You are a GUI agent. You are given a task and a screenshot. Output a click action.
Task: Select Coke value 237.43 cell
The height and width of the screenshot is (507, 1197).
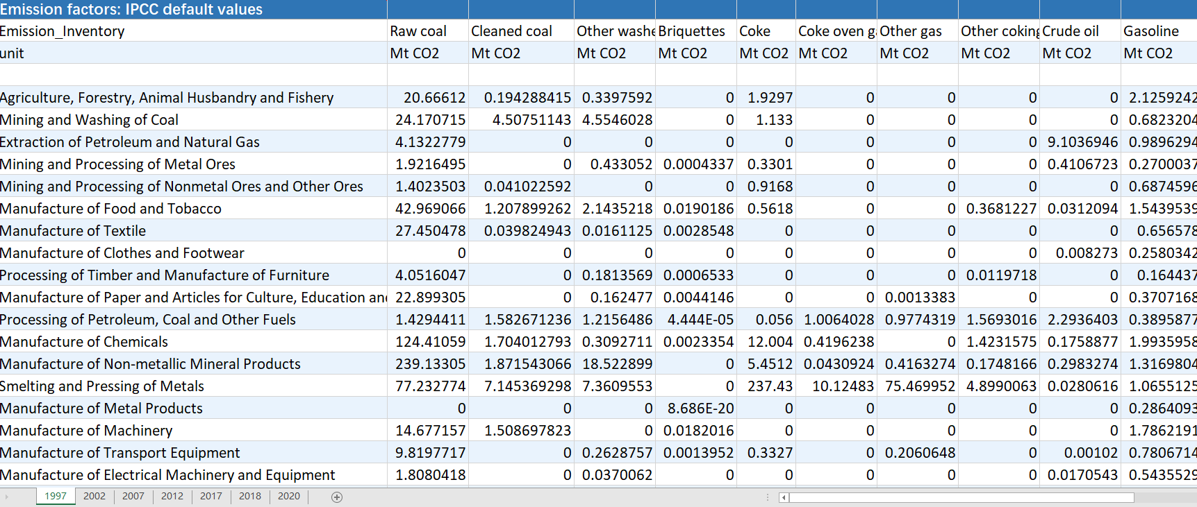pyautogui.click(x=766, y=386)
